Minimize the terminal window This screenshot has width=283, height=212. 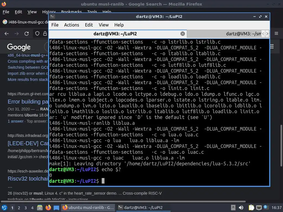click(255, 17)
